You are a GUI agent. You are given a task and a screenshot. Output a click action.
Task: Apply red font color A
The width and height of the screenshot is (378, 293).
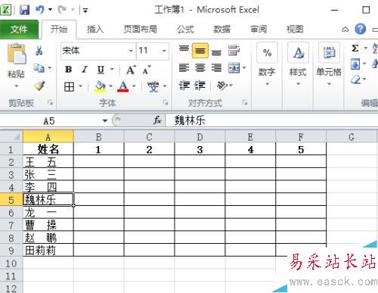click(123, 86)
